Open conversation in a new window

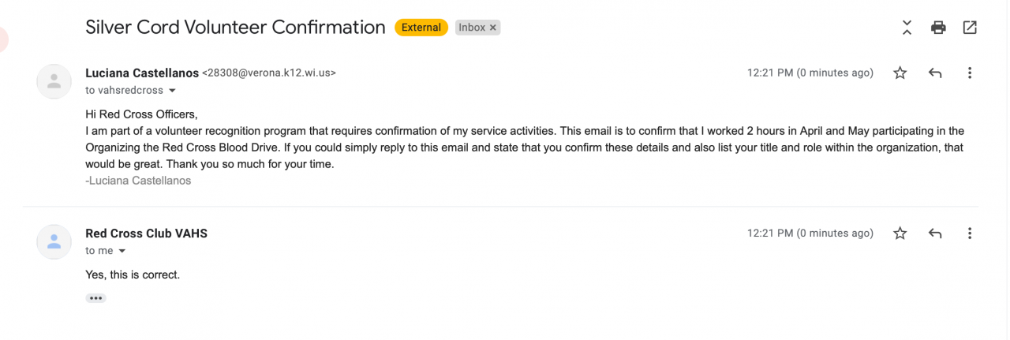pyautogui.click(x=970, y=28)
